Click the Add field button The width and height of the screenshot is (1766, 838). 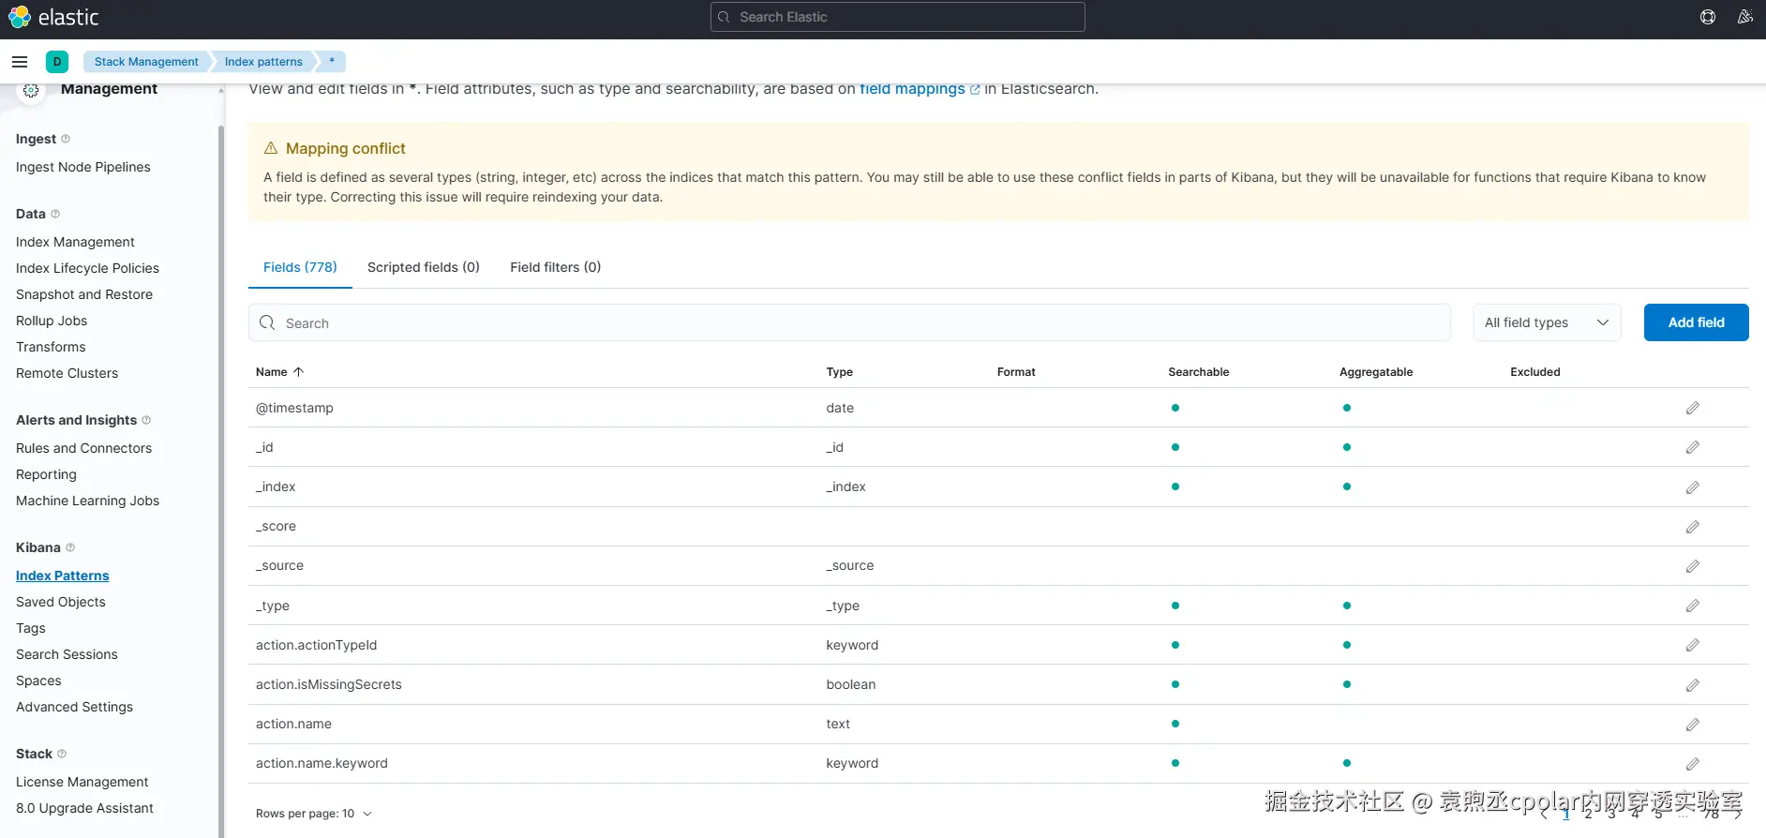1696,322
